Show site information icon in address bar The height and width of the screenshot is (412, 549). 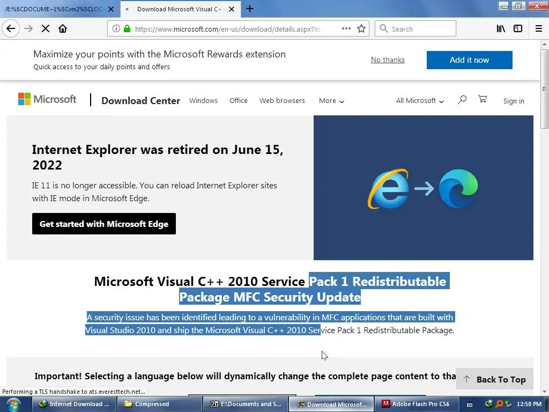(116, 29)
